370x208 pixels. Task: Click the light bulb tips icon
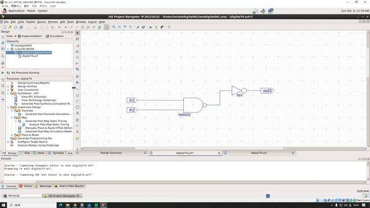(169, 27)
